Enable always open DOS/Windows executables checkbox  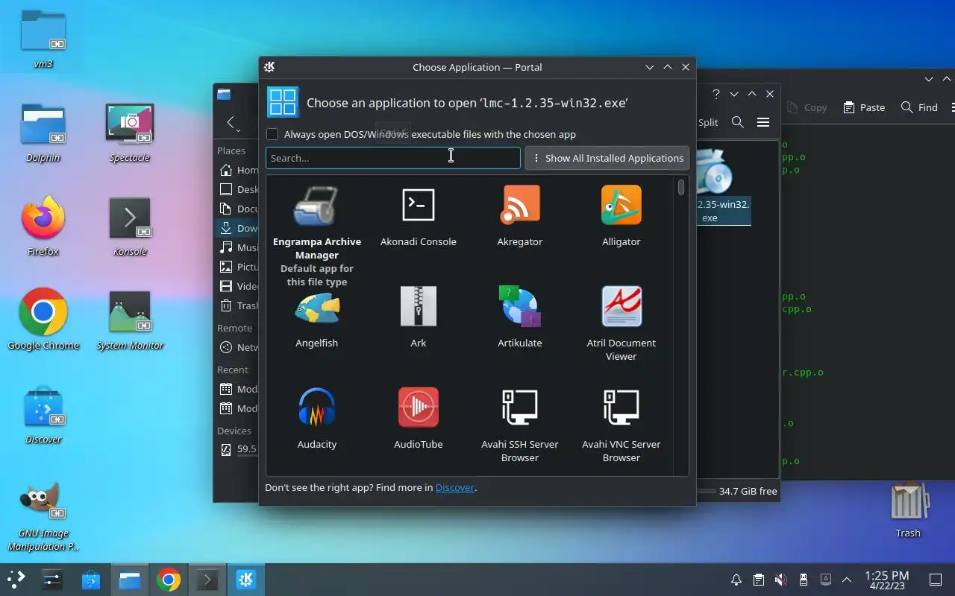click(x=272, y=135)
